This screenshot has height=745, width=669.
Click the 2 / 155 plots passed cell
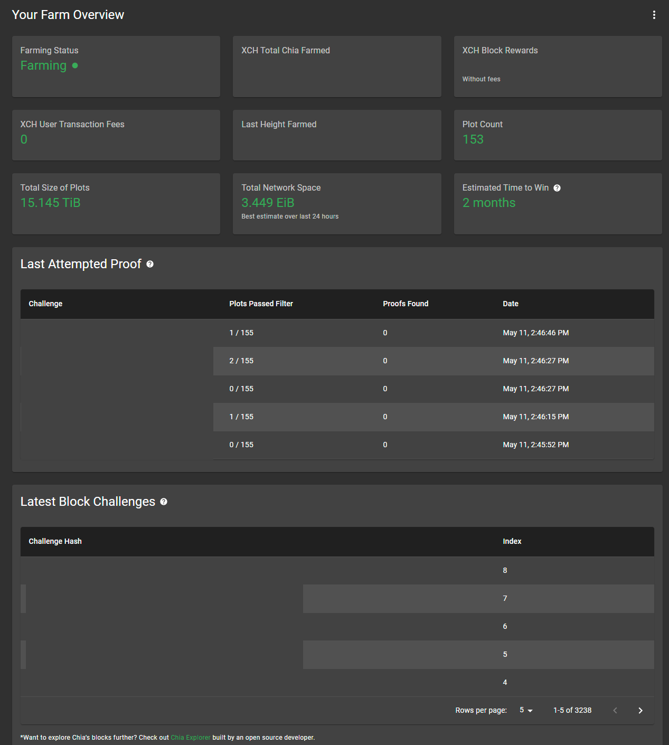pyautogui.click(x=241, y=361)
